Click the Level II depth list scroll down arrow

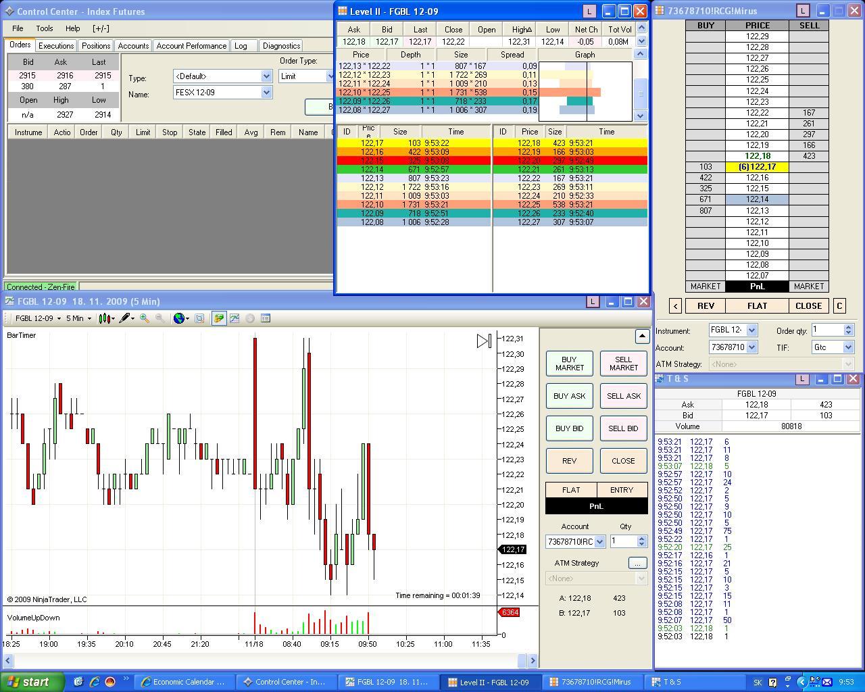(641, 116)
